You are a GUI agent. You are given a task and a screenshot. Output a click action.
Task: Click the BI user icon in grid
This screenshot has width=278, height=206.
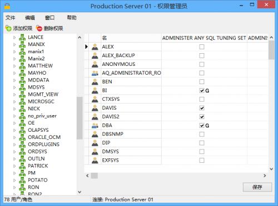point(95,90)
